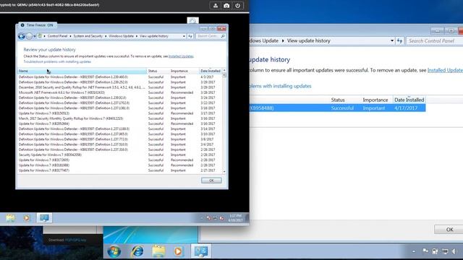The width and height of the screenshot is (463, 260).
Task: Select Windows Update breadcrumb in small window
Action: (121, 36)
